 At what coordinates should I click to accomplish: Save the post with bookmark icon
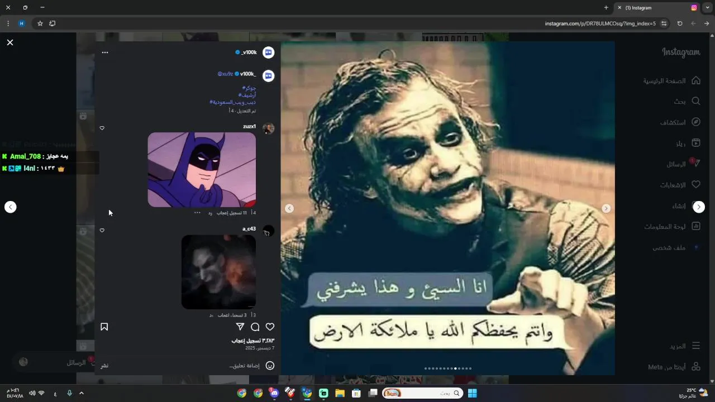coord(104,327)
